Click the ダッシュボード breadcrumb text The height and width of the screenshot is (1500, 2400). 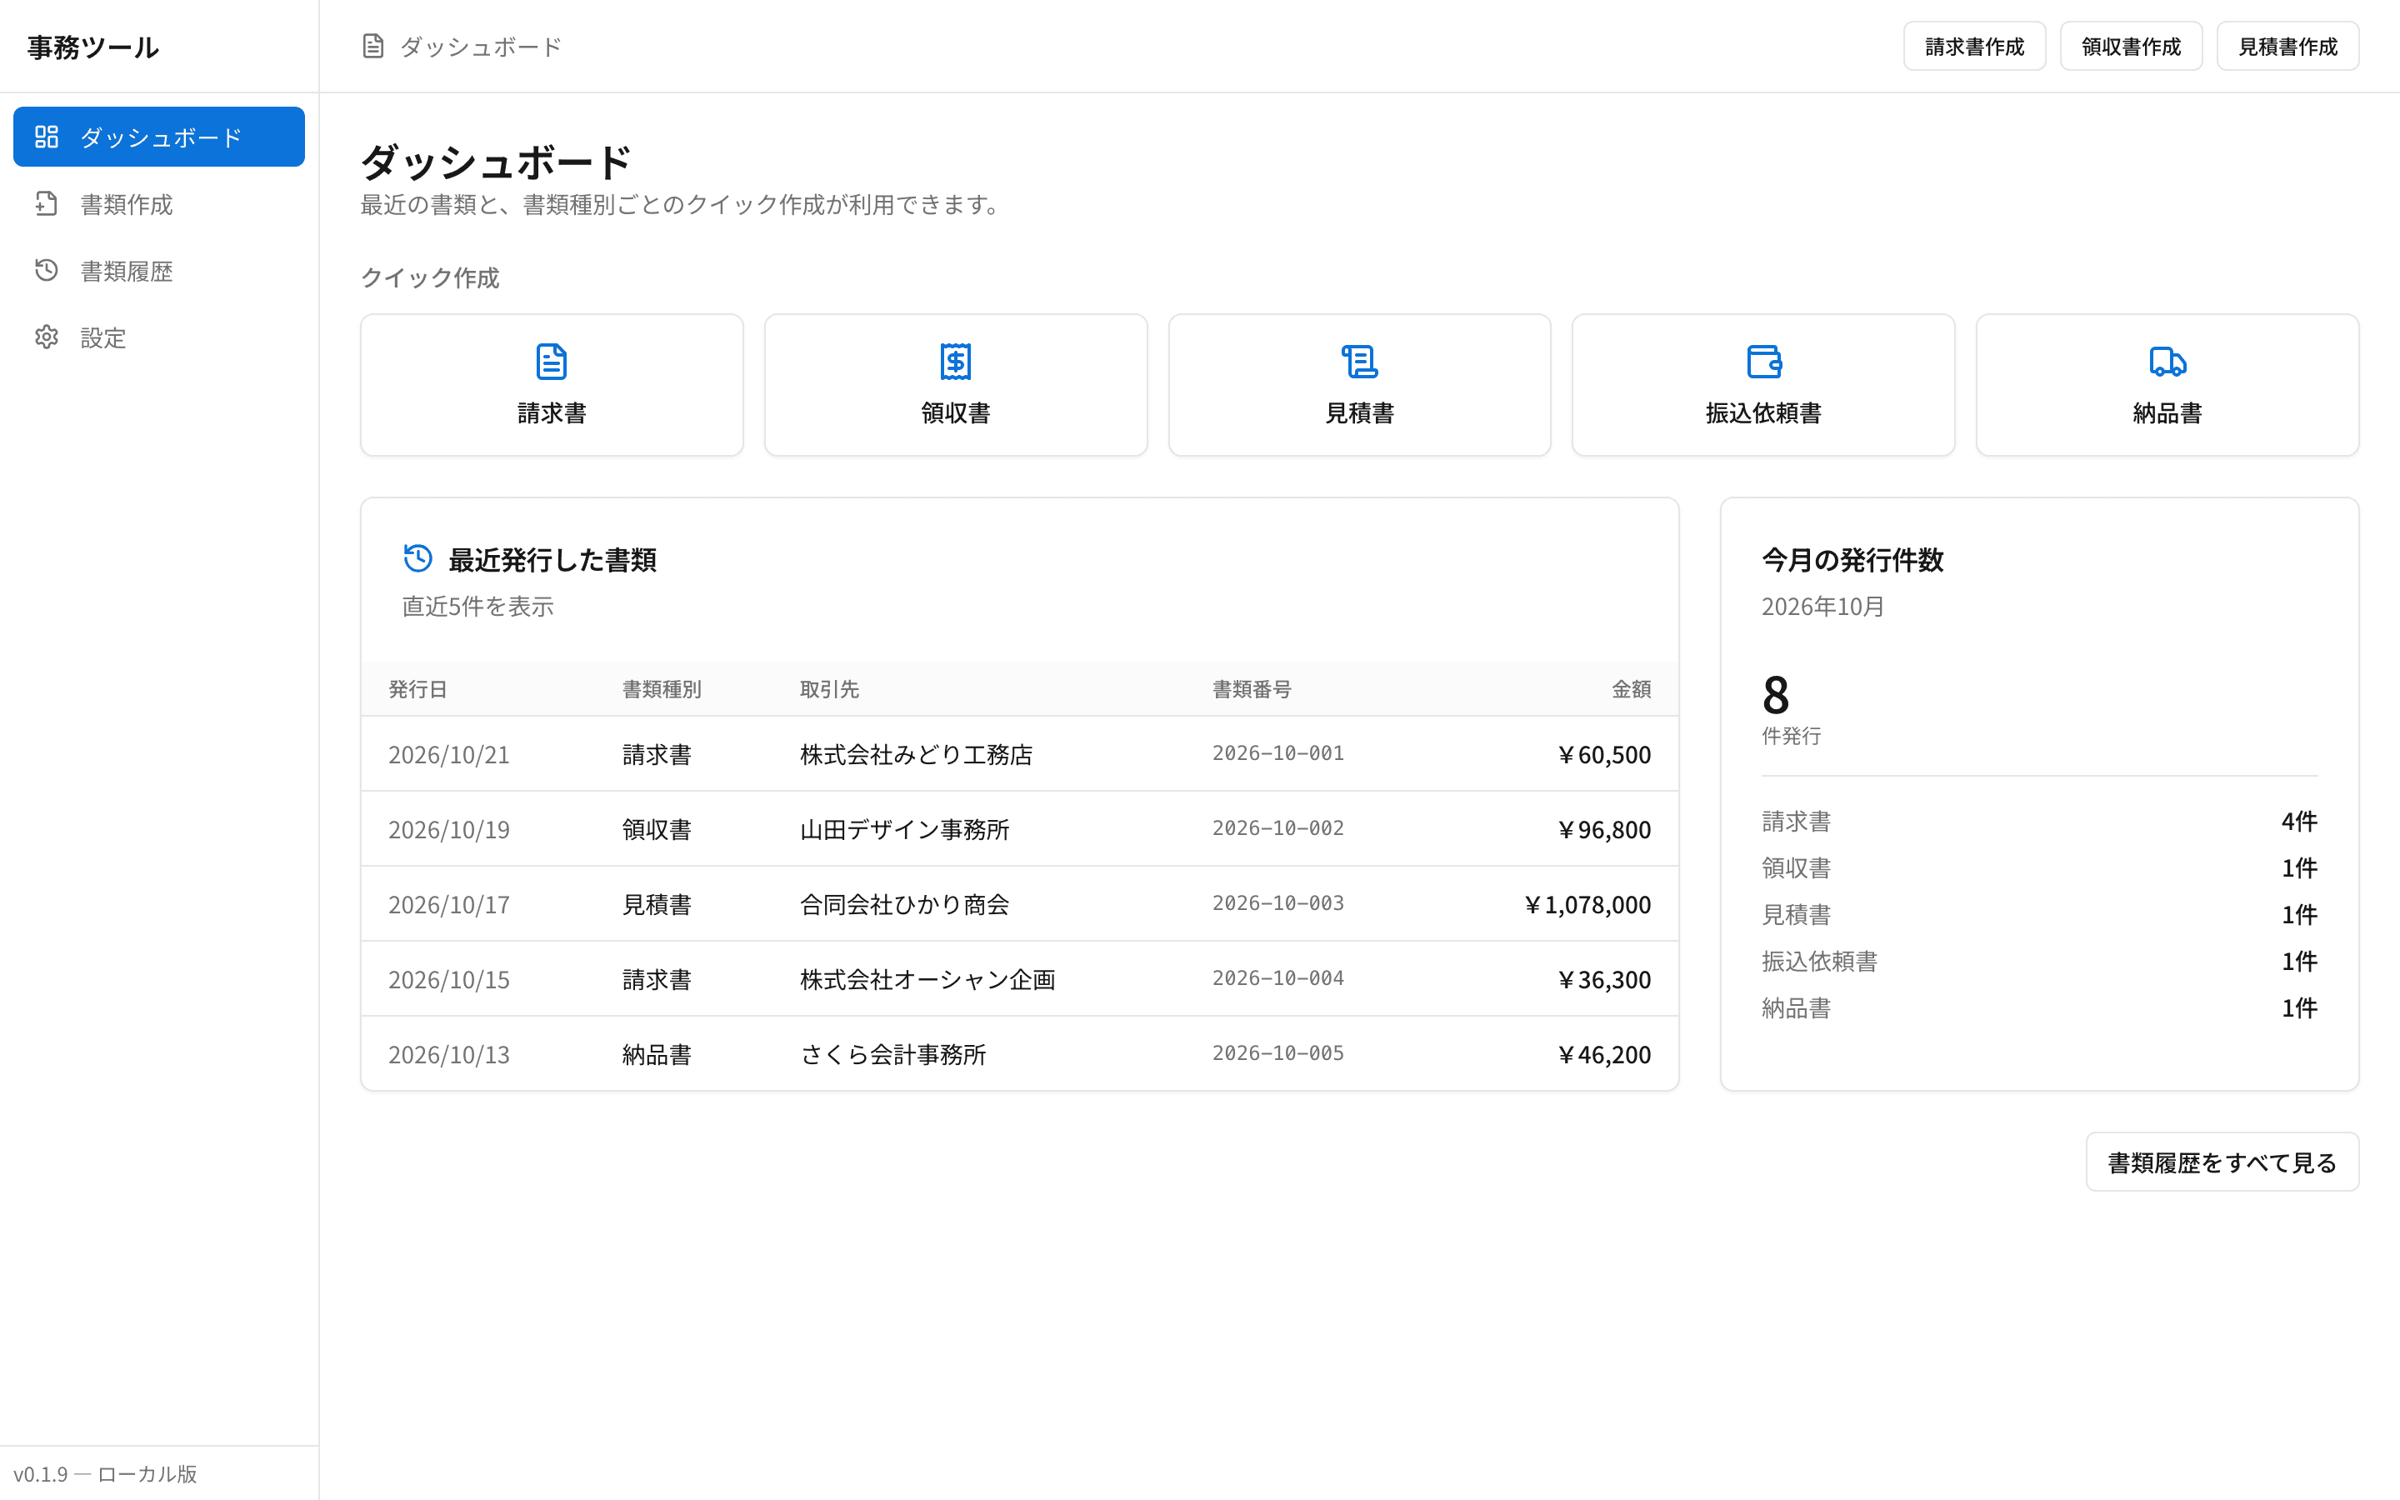[x=481, y=47]
